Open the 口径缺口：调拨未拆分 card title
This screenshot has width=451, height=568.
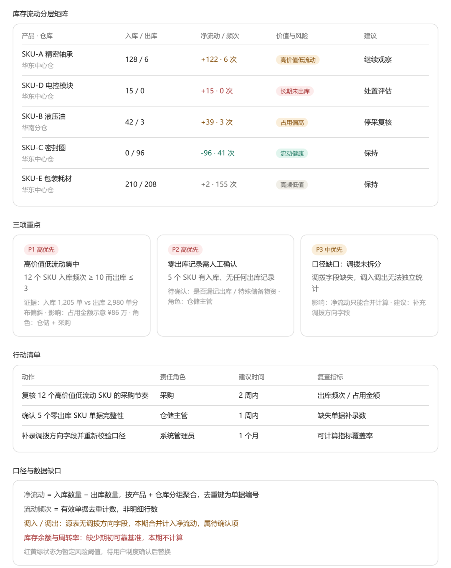[x=346, y=264]
